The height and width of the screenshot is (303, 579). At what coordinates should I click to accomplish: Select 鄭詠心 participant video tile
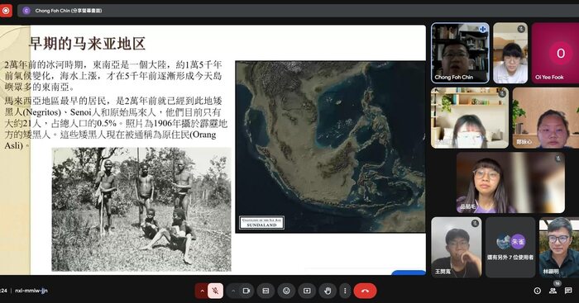pyautogui.click(x=545, y=118)
